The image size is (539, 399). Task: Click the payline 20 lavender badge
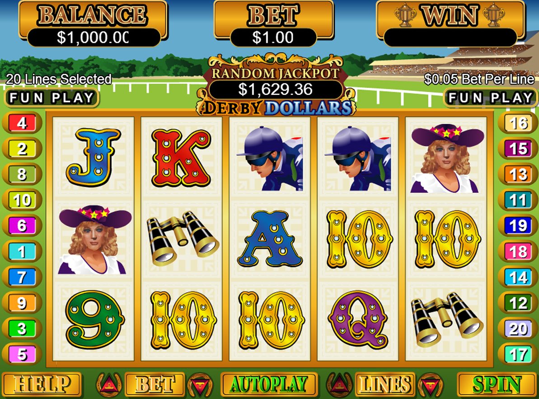tap(518, 329)
